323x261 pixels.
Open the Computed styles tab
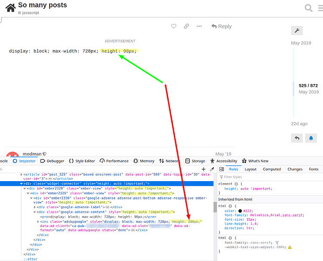(272, 169)
